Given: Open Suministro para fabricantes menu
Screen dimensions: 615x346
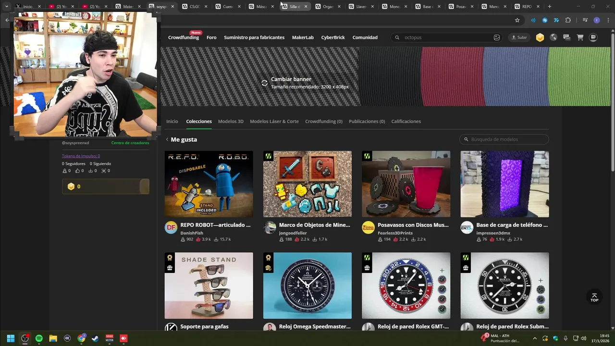Looking at the screenshot, I should tap(254, 37).
